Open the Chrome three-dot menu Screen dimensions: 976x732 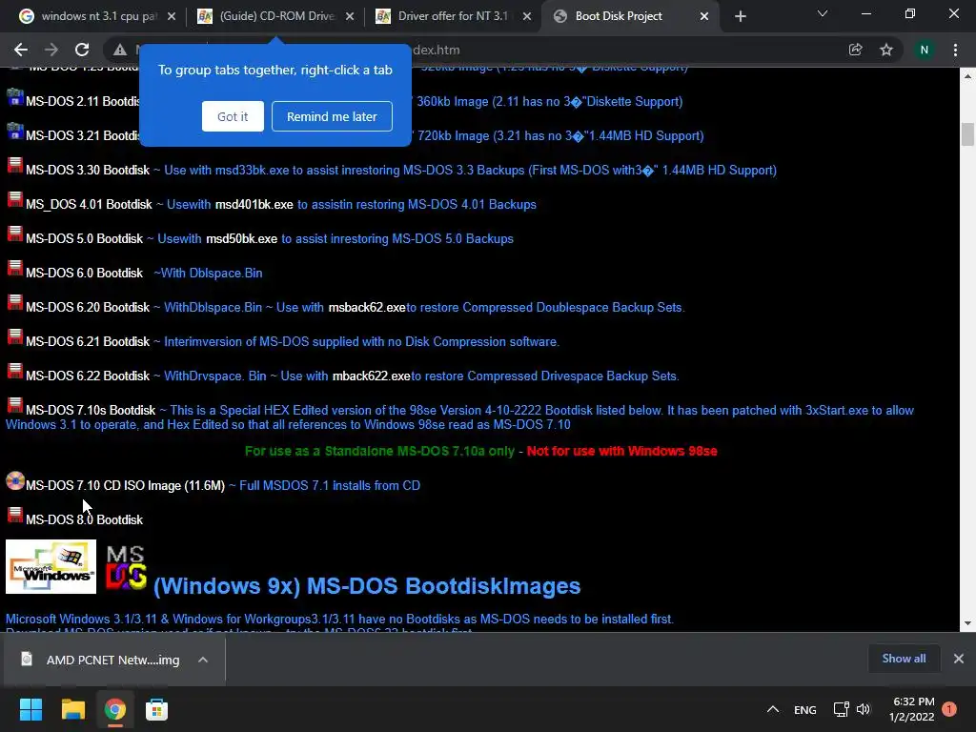(955, 50)
